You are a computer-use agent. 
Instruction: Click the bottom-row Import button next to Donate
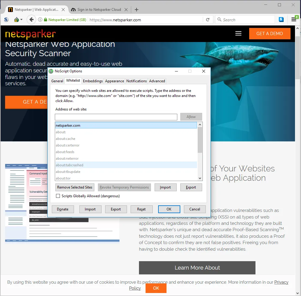90,209
